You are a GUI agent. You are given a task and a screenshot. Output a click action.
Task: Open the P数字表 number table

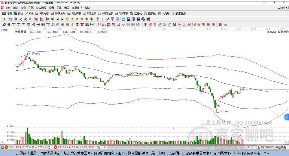pyautogui.click(x=74, y=14)
